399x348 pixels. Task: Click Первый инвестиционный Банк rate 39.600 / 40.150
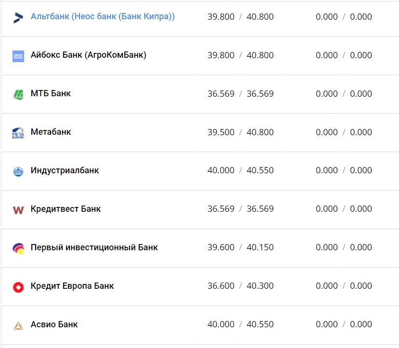click(240, 247)
